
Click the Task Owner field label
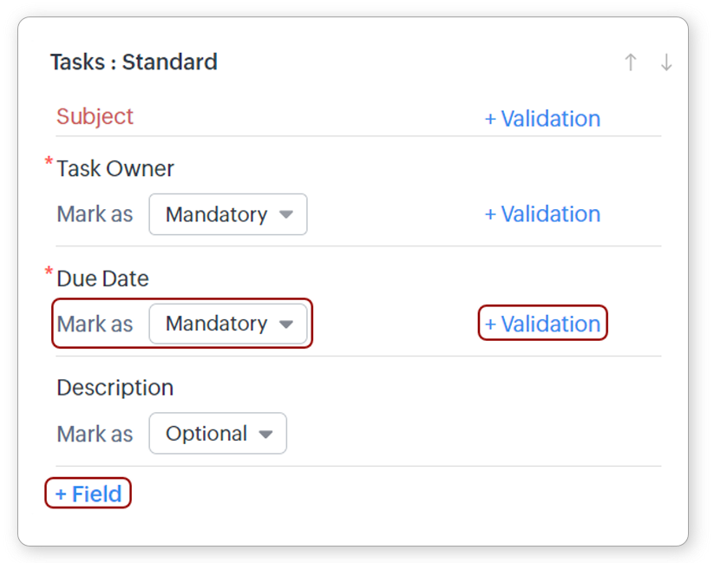[115, 168]
